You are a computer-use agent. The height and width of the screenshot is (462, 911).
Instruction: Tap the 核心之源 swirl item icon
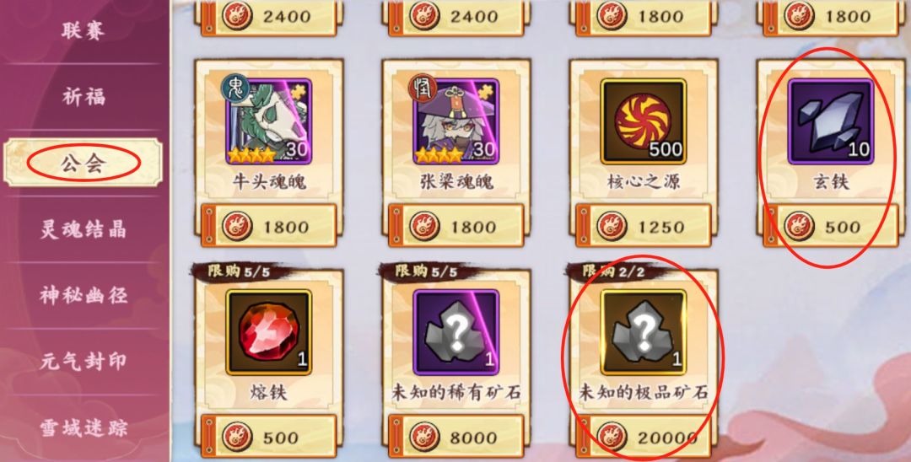(643, 121)
